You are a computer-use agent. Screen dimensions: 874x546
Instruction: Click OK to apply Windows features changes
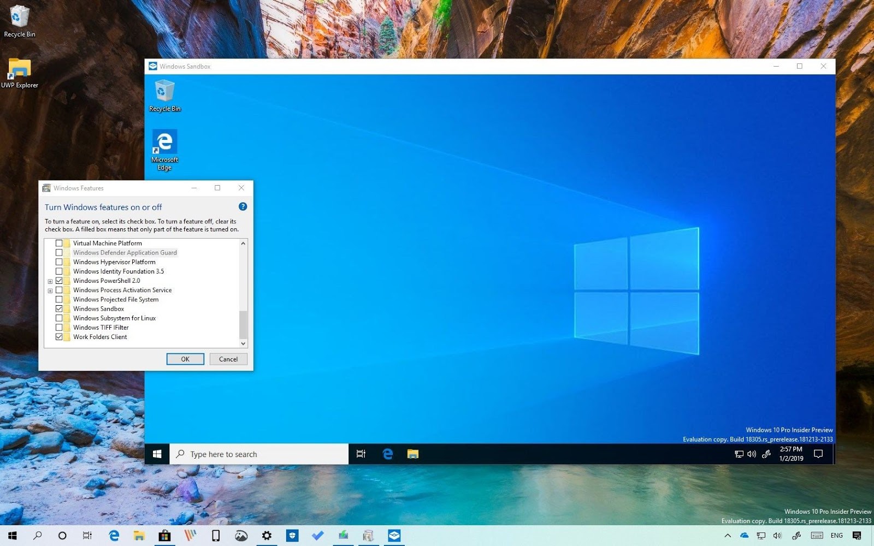[185, 359]
